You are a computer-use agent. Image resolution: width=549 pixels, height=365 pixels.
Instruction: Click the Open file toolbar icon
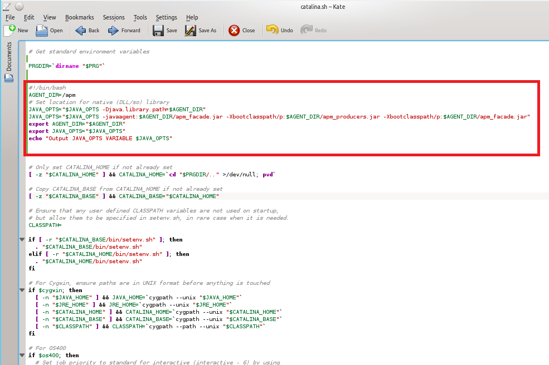(42, 30)
